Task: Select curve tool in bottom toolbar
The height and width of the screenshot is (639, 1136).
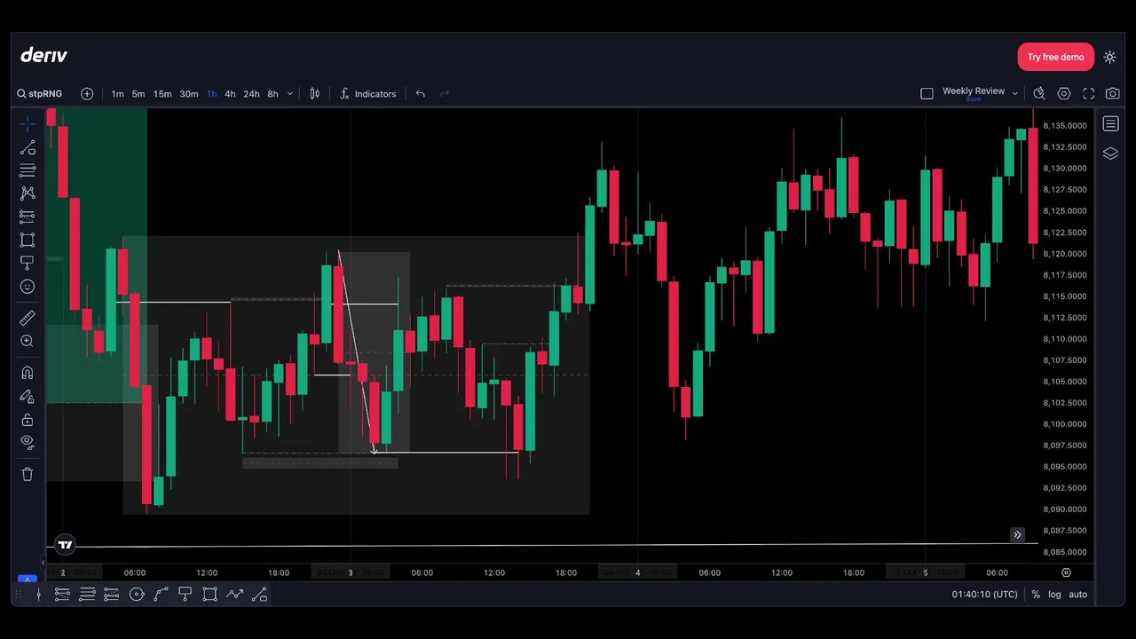Action: [x=161, y=595]
